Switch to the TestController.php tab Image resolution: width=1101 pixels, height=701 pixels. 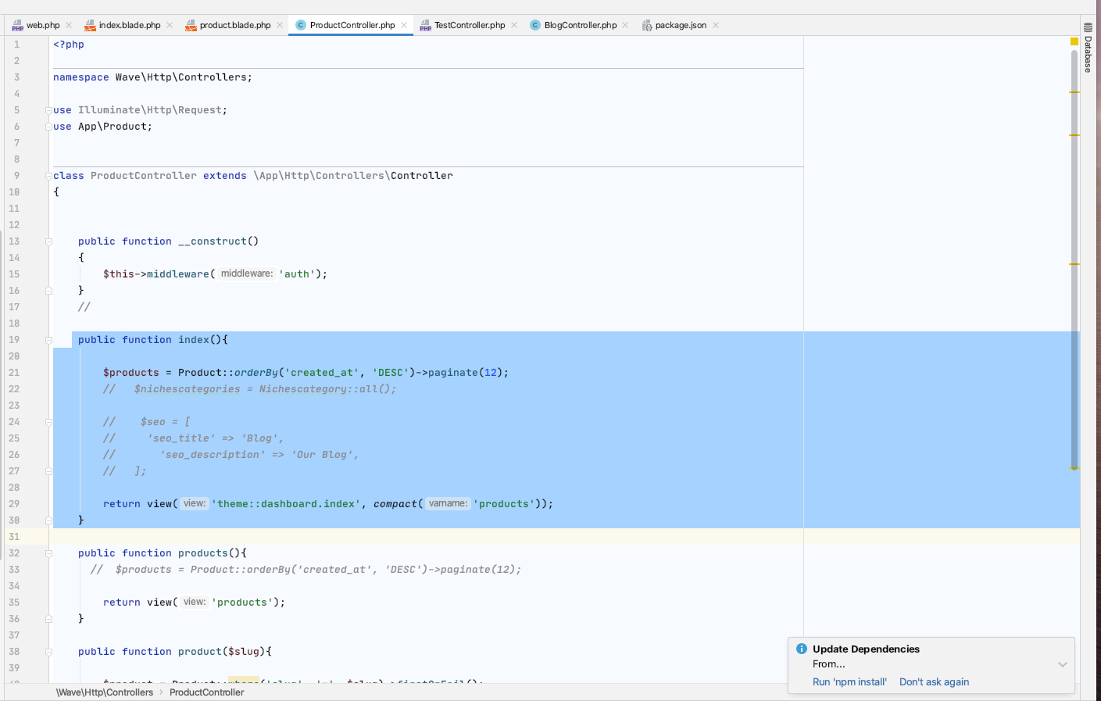(x=470, y=25)
